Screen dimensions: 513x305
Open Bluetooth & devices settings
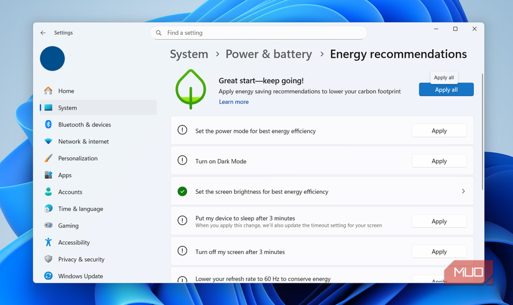click(98, 125)
